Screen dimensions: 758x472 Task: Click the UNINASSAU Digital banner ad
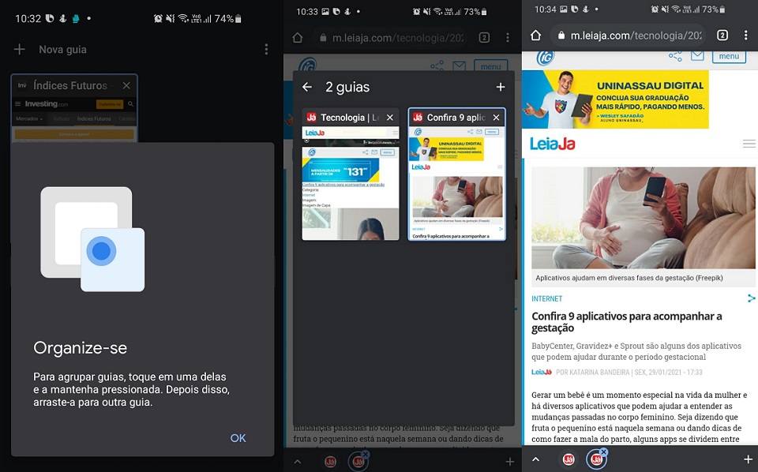[x=615, y=99]
